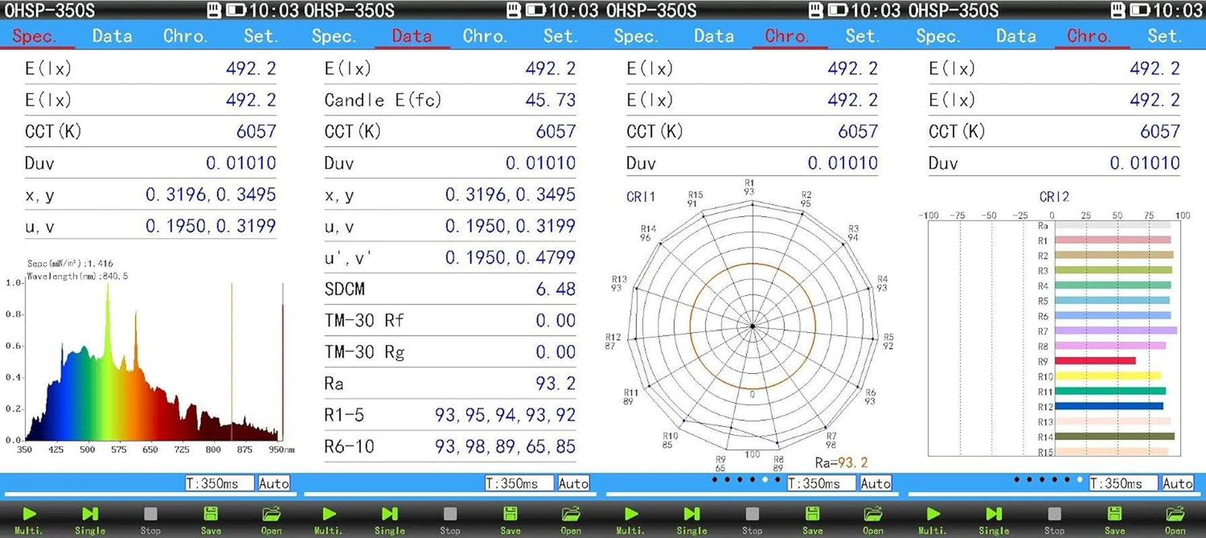This screenshot has width=1206, height=538.
Task: Click the white page indicator dot in the CRI1 radar panel
Action: coord(765,479)
